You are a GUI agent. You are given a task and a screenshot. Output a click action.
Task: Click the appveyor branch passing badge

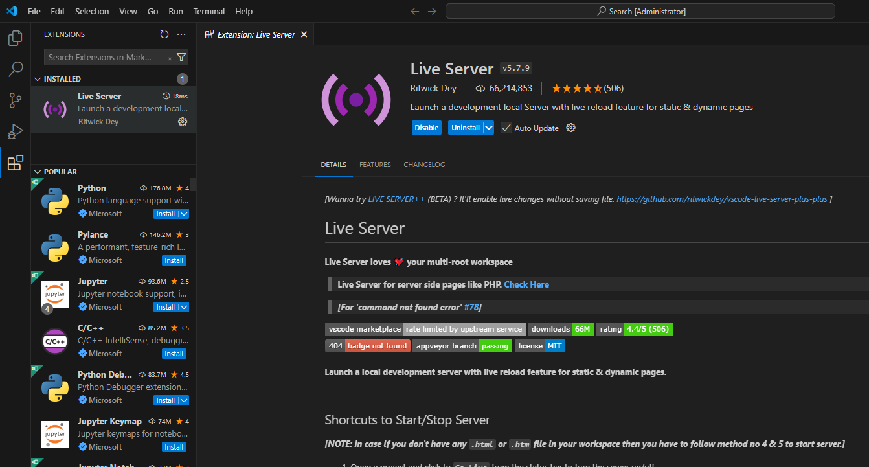[x=462, y=346]
